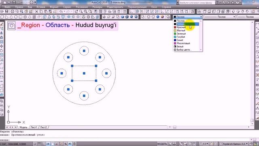Click the Plot printer icon in standard toolbar
This screenshot has width=259, height=146.
13,11
